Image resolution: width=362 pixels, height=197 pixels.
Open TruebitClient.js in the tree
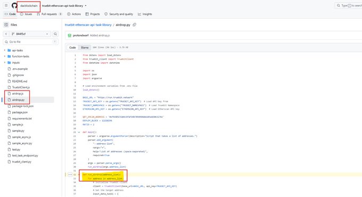[x=21, y=87]
